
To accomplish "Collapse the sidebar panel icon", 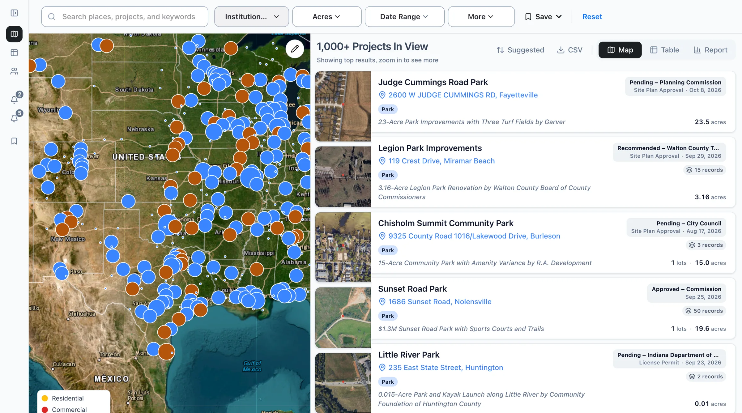I will coord(14,13).
